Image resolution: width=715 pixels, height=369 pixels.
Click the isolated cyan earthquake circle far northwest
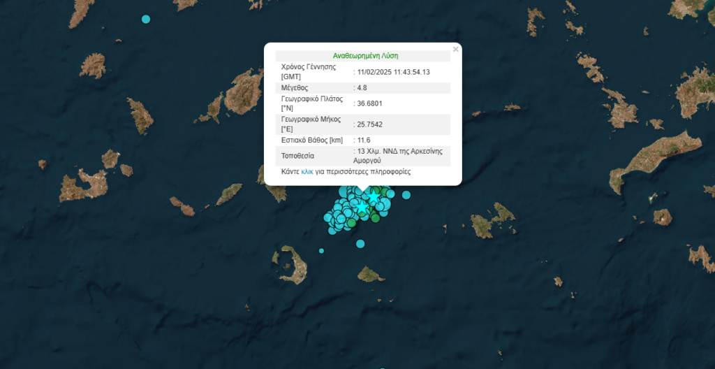146,19
